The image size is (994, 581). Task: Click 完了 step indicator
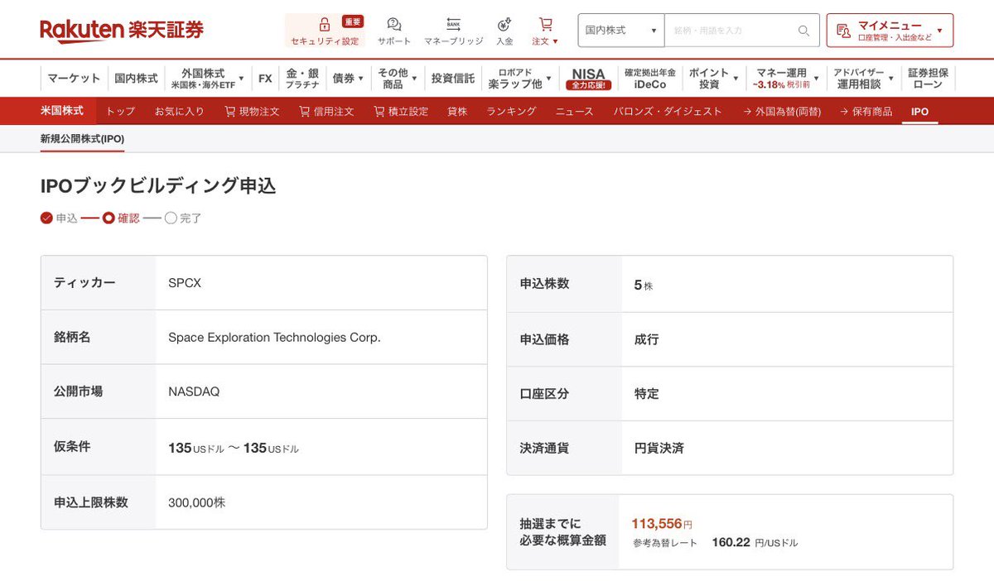[x=183, y=218]
